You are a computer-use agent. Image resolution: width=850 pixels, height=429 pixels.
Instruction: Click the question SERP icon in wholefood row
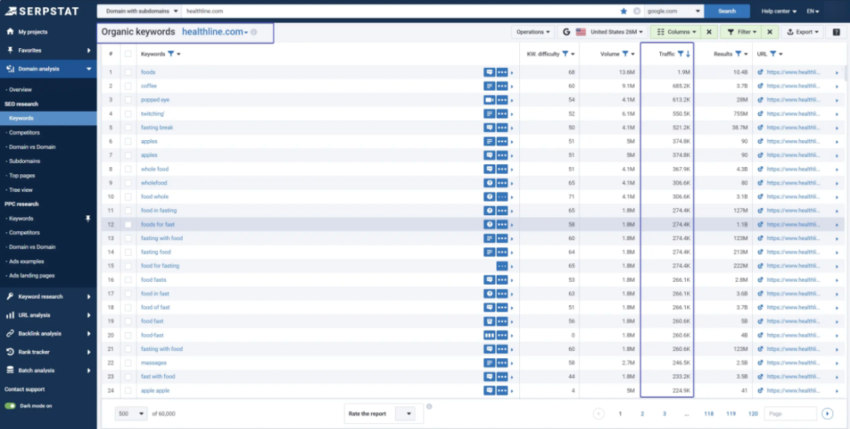tap(489, 183)
